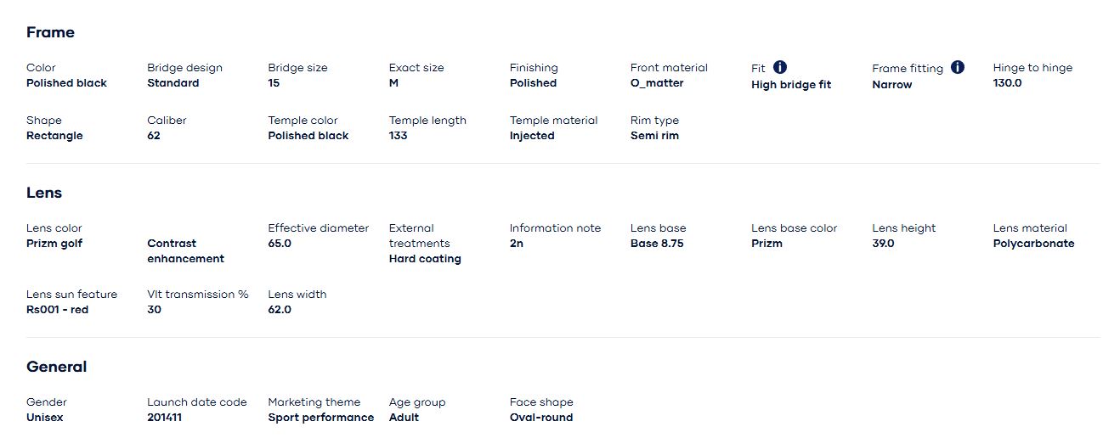Select the Rectangle shape value
Viewport: 1120px width, 438px height.
[54, 136]
